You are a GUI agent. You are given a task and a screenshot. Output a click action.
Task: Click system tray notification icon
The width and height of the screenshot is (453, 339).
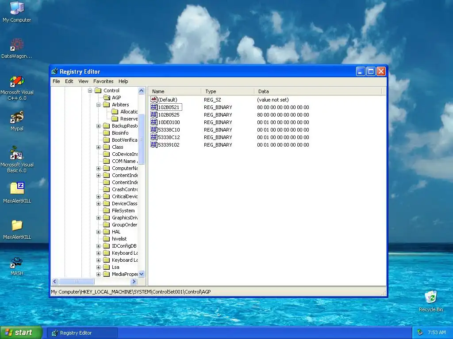coord(420,332)
